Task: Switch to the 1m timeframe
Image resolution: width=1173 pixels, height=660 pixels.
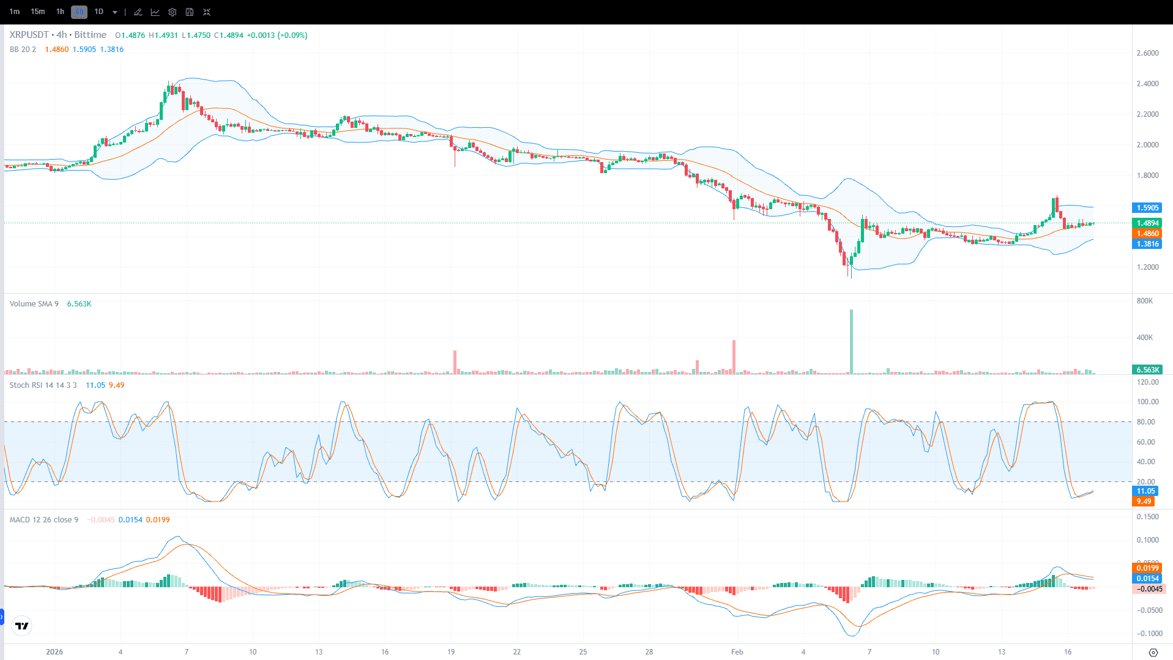Action: [14, 12]
